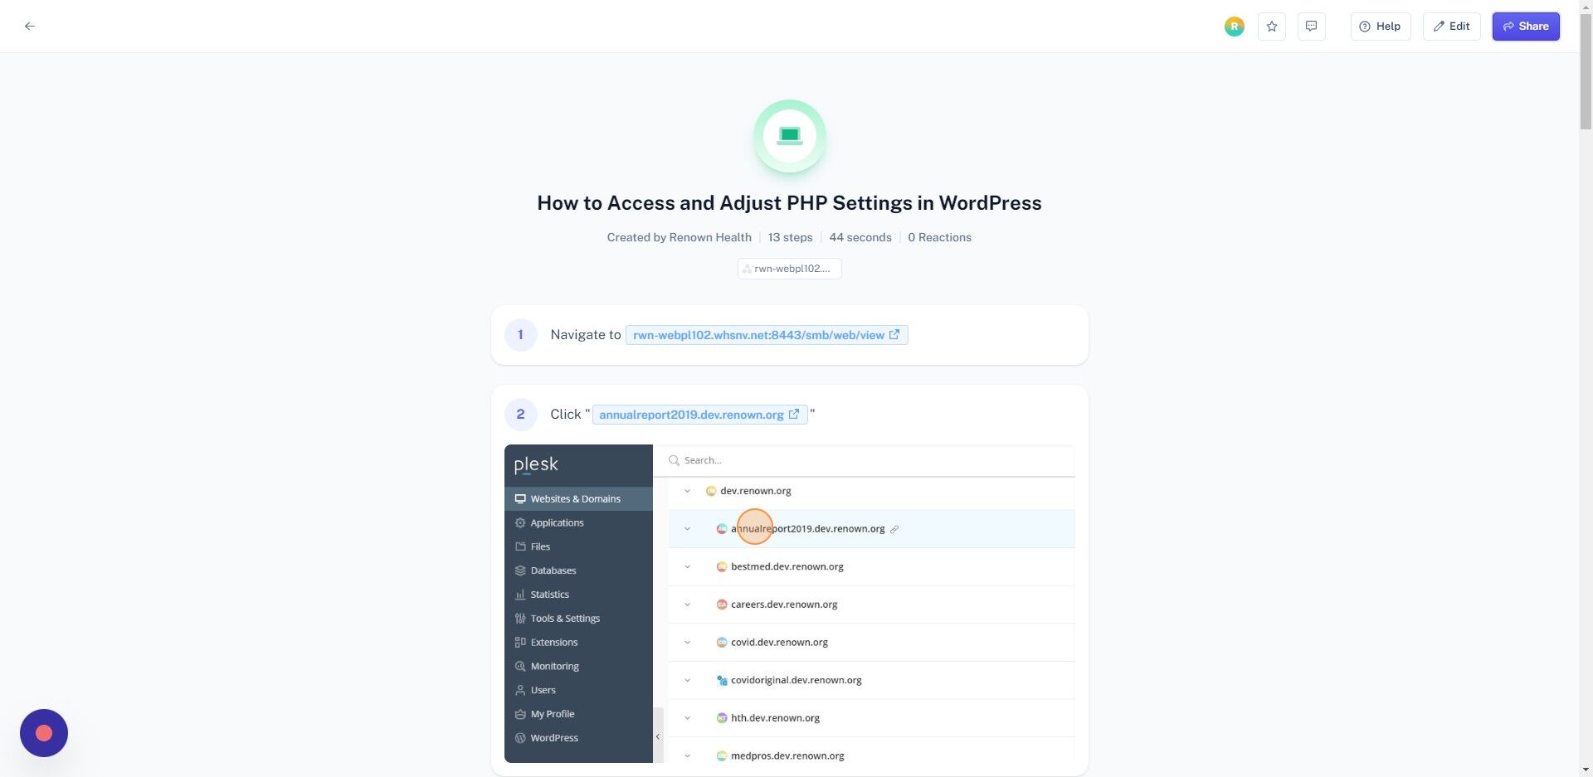
Task: Open Files in Plesk sidebar
Action: click(x=578, y=547)
